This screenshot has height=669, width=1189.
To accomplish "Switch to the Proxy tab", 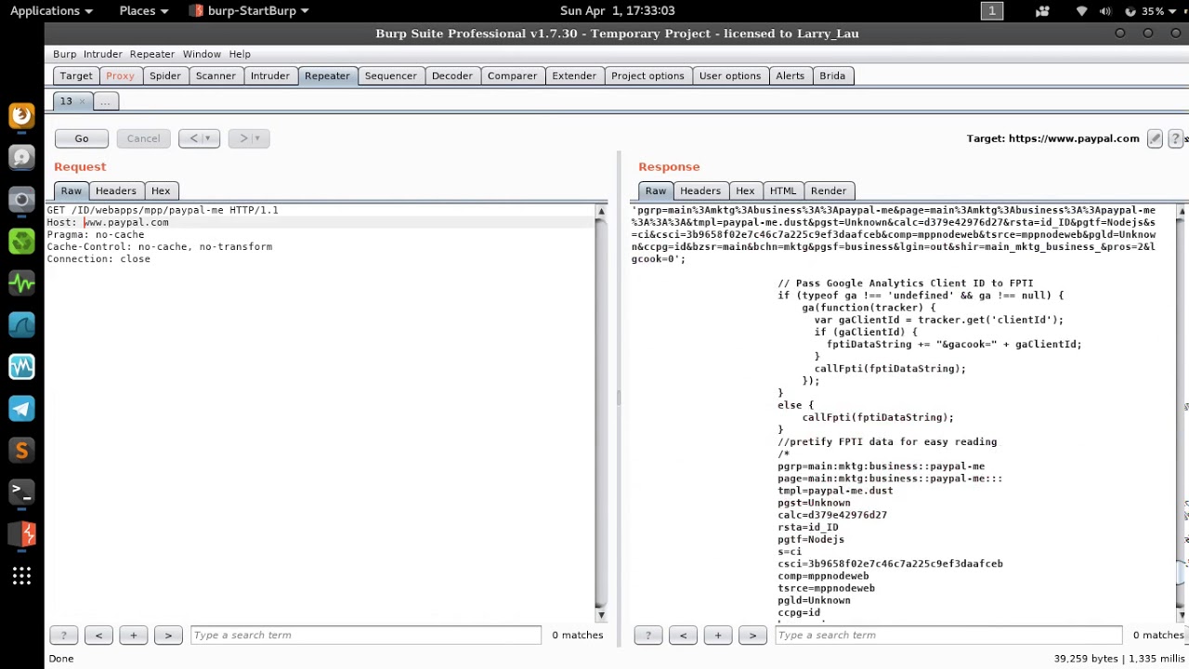I will [x=120, y=76].
